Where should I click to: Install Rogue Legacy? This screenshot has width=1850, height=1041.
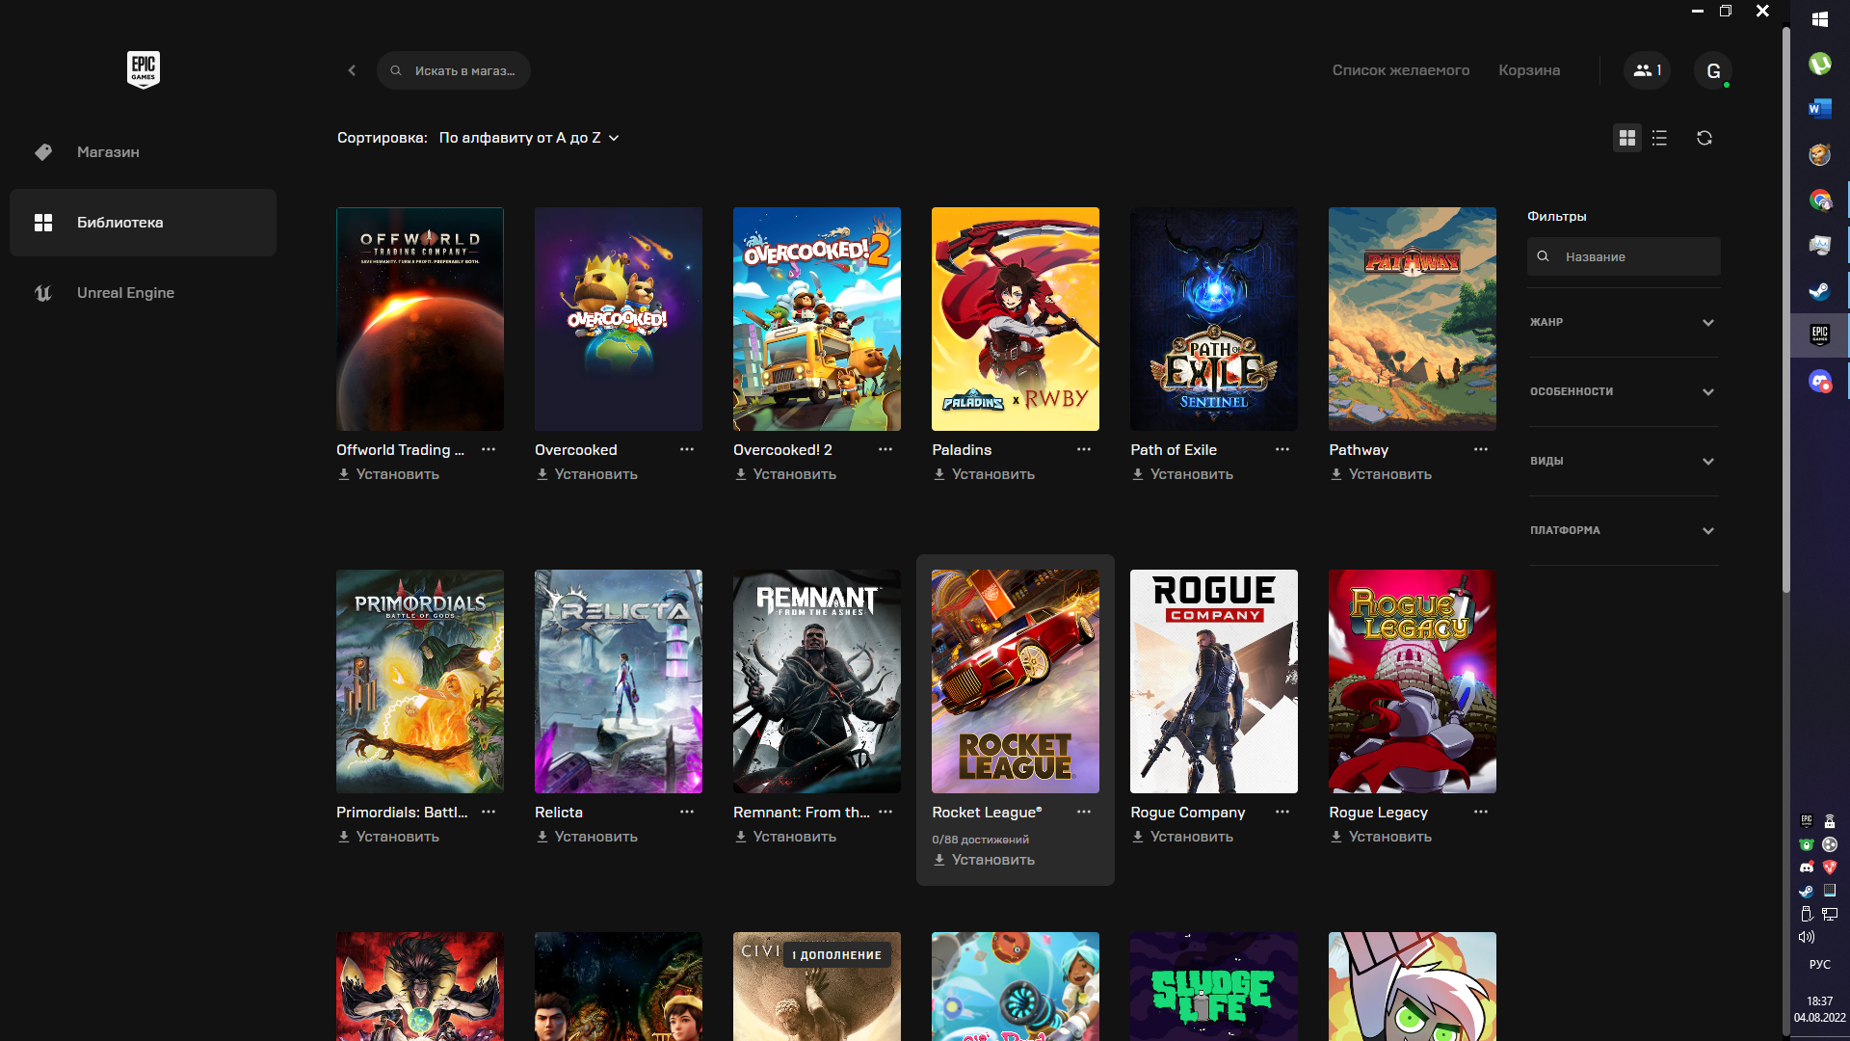tap(1381, 837)
